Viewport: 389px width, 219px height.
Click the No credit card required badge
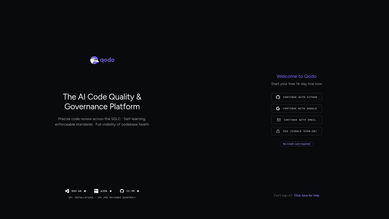point(297,144)
